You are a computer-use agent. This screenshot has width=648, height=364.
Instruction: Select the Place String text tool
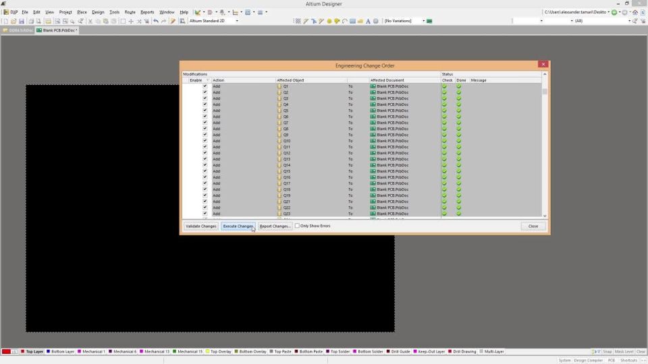(x=368, y=21)
